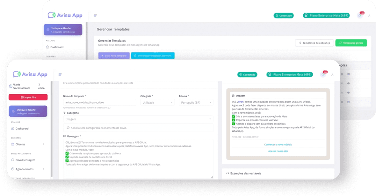
Task: Expand the Clientes submenu chevron
Action: point(44,144)
